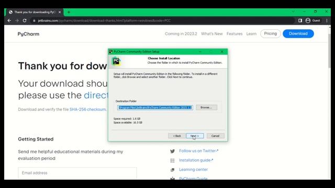
Task: Click the PC logo in setup header
Action: click(116, 62)
